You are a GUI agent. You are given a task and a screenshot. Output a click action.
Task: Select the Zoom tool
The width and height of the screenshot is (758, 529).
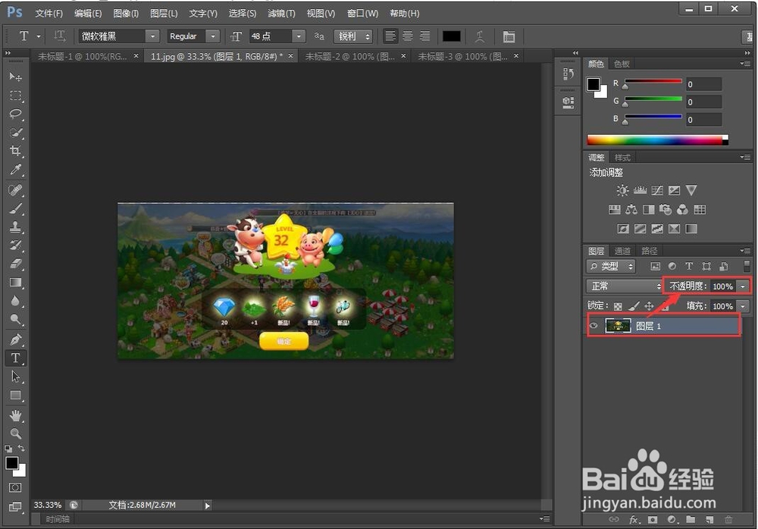[15, 434]
